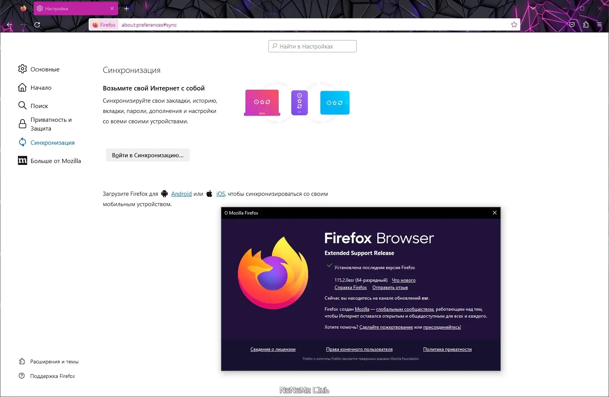Open Сведения о лицензии link

coord(273,349)
